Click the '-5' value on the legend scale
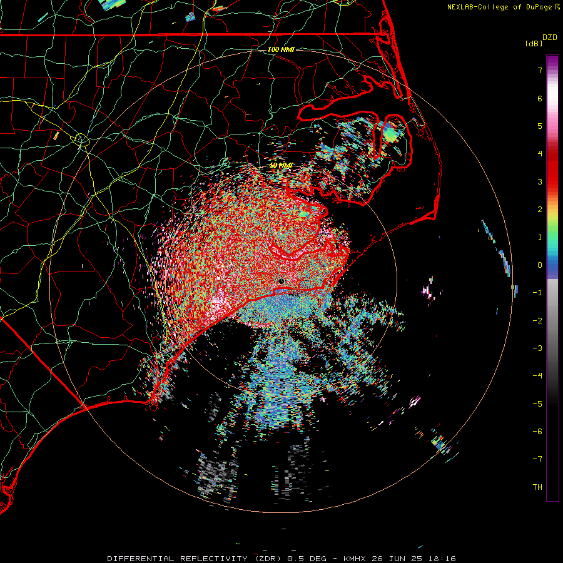 (537, 404)
